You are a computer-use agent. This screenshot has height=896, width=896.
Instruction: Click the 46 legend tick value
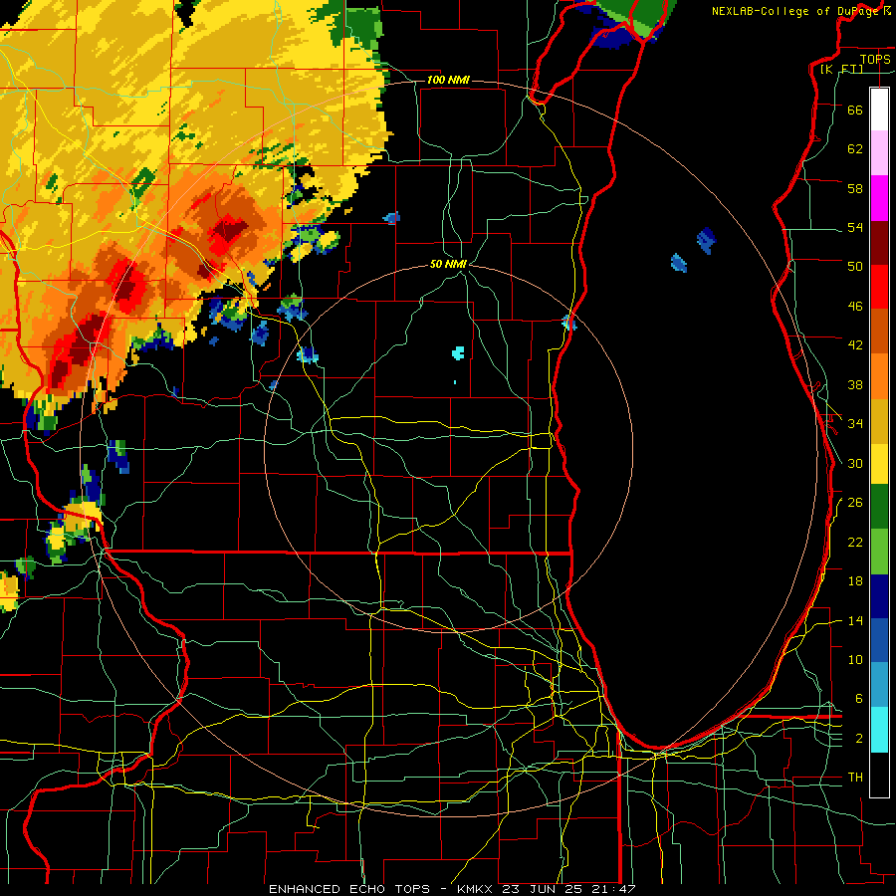coord(855,306)
